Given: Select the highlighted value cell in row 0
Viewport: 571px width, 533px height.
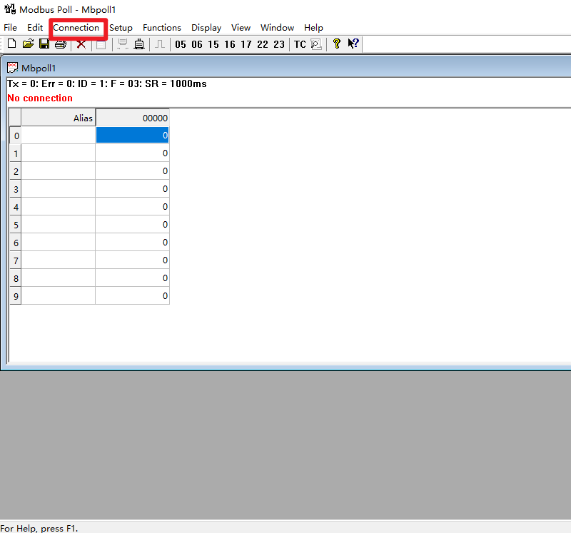Looking at the screenshot, I should tap(132, 135).
